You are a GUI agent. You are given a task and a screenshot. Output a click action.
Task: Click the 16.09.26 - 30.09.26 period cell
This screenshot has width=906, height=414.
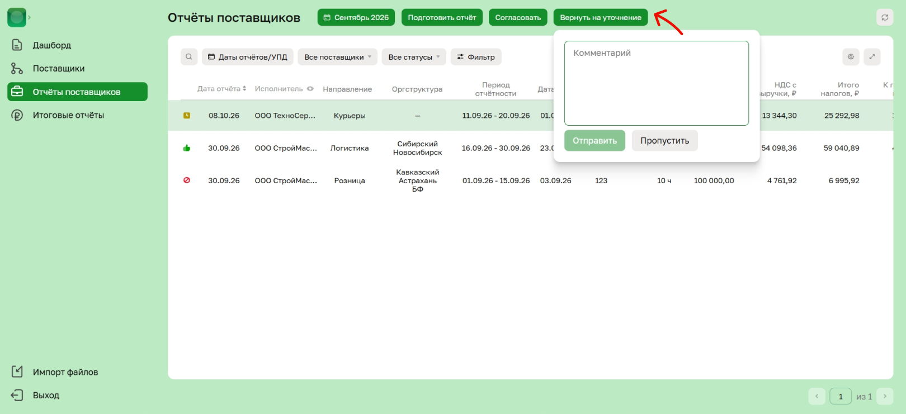click(x=496, y=148)
